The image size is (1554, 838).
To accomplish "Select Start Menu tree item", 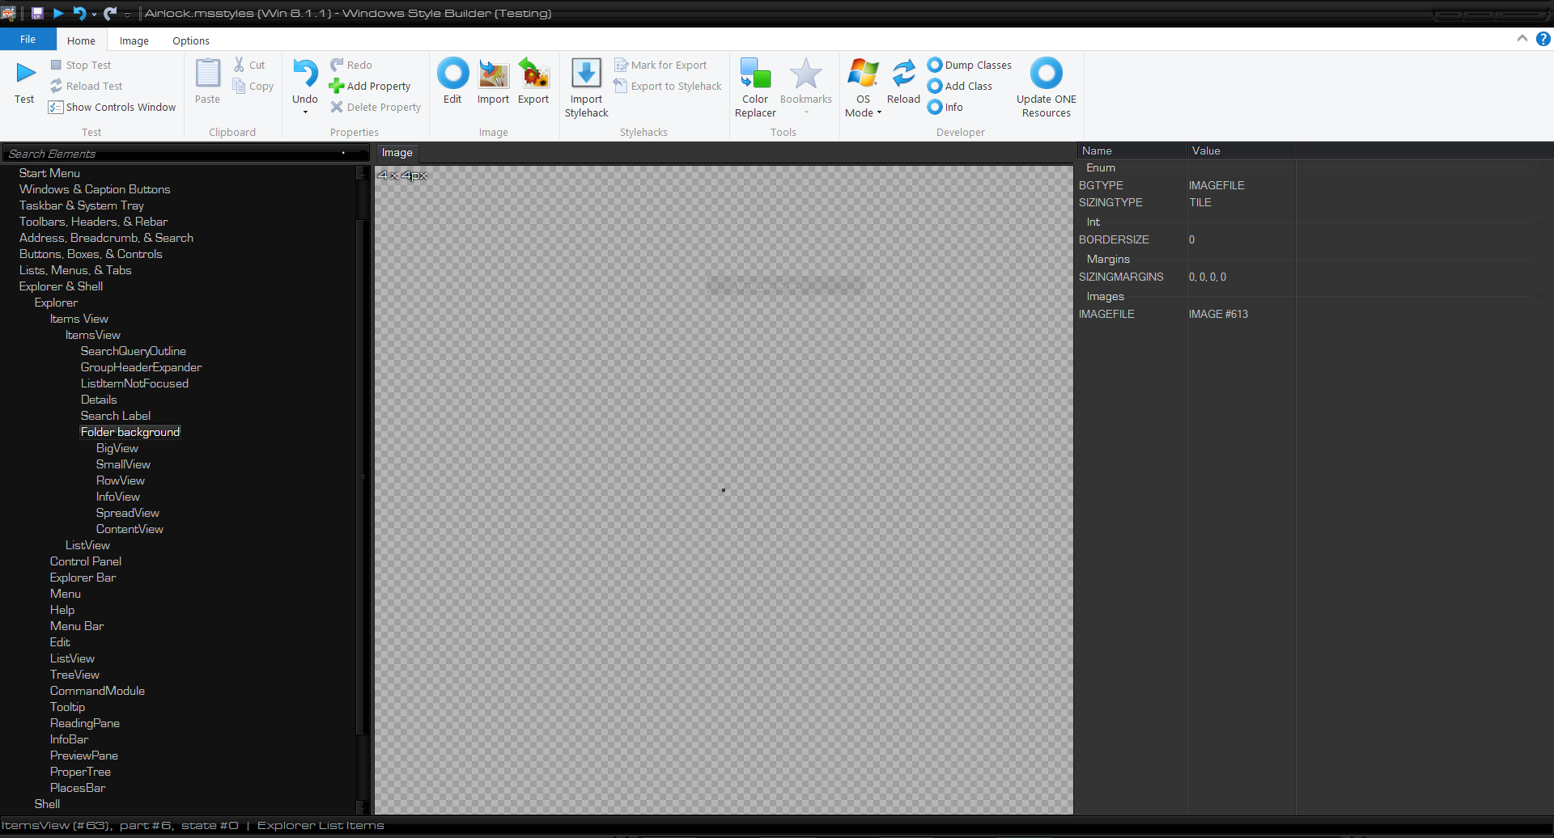I will (x=49, y=173).
